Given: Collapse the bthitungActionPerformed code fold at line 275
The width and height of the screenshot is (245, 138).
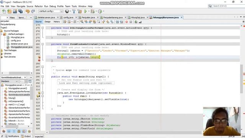Looking at the screenshot, I should click(42, 28).
